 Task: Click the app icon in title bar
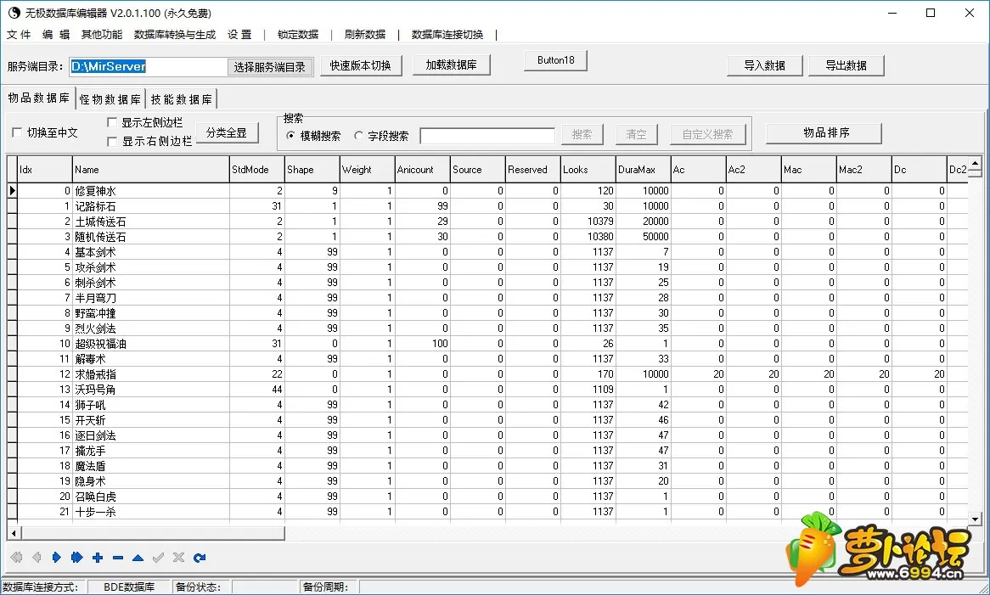(x=13, y=14)
